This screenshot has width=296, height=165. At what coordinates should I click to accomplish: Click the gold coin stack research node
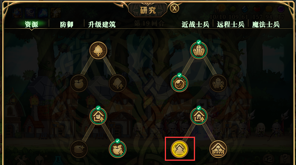click(x=79, y=149)
